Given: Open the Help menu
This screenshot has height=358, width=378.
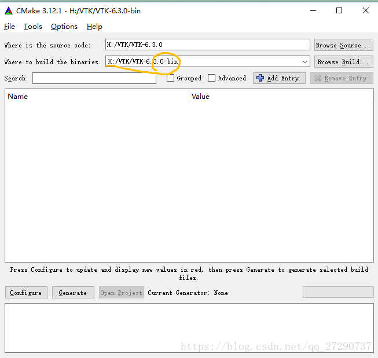Looking at the screenshot, I should [x=94, y=27].
